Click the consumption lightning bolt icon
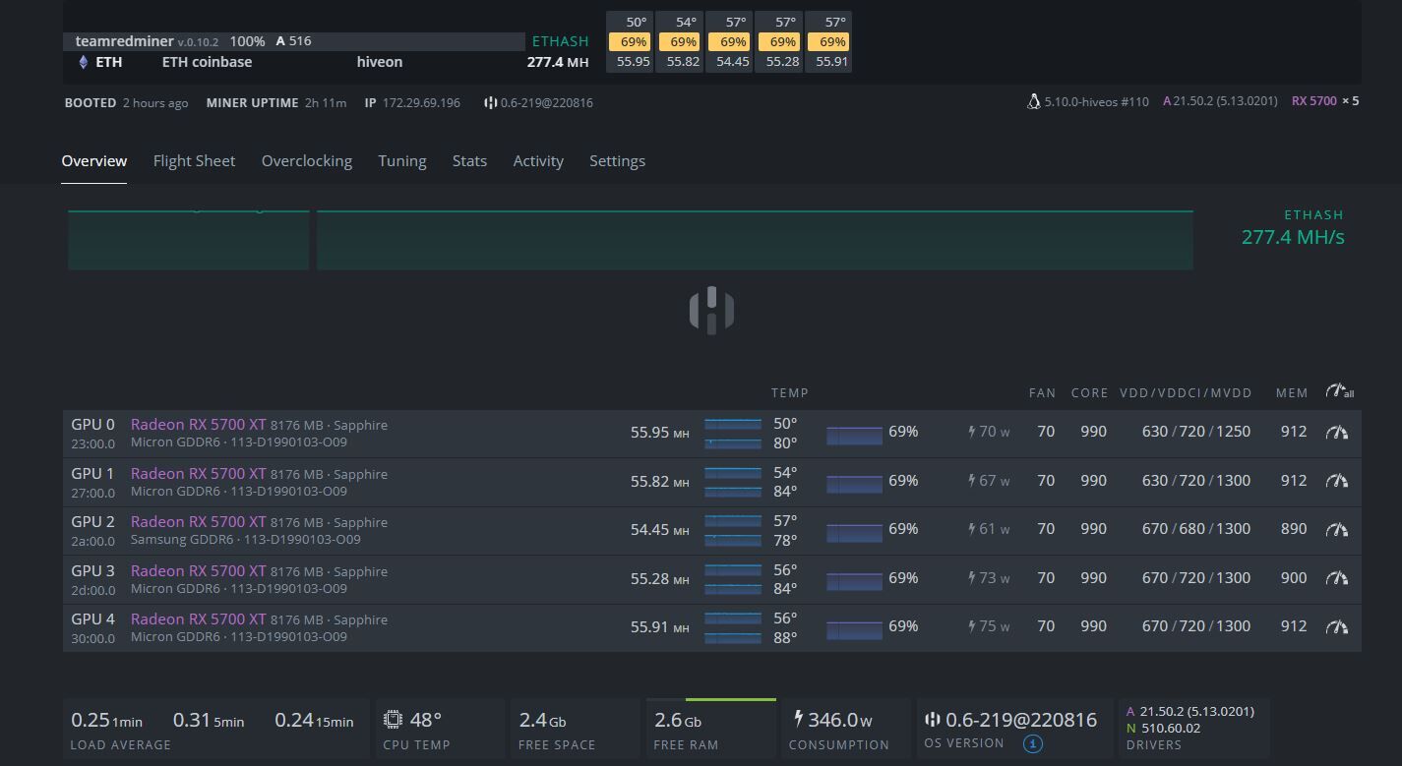This screenshot has height=766, width=1402. pyautogui.click(x=798, y=719)
